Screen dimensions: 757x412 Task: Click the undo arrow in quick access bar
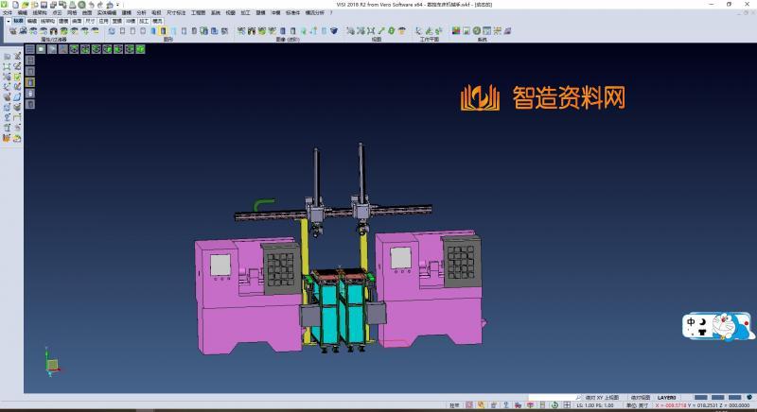tap(90, 4)
